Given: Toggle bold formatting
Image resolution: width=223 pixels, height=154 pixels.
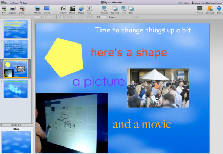Looking at the screenshot, I should (45, 17).
